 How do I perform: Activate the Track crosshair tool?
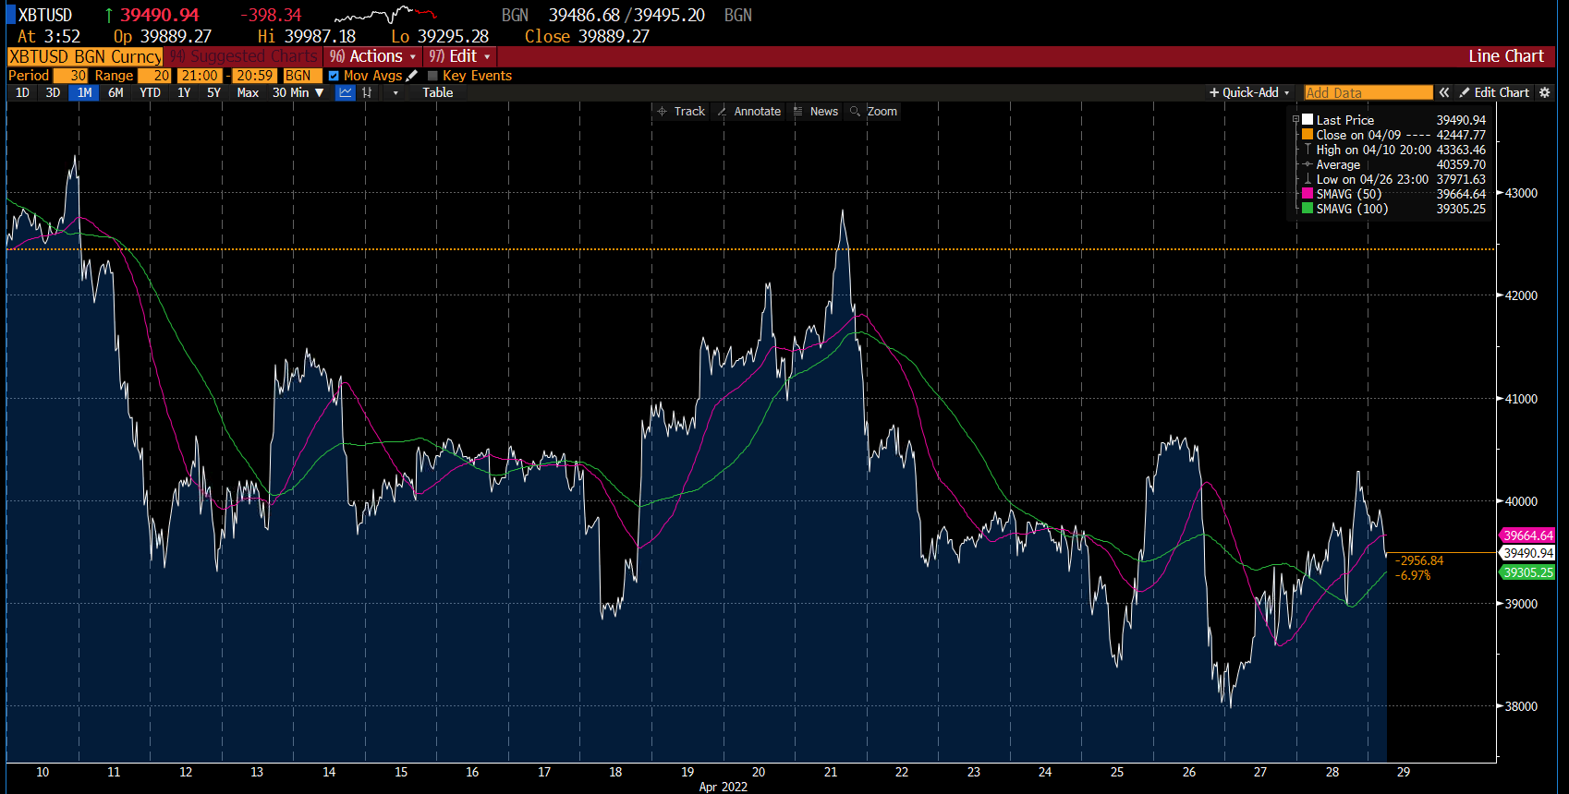click(680, 111)
